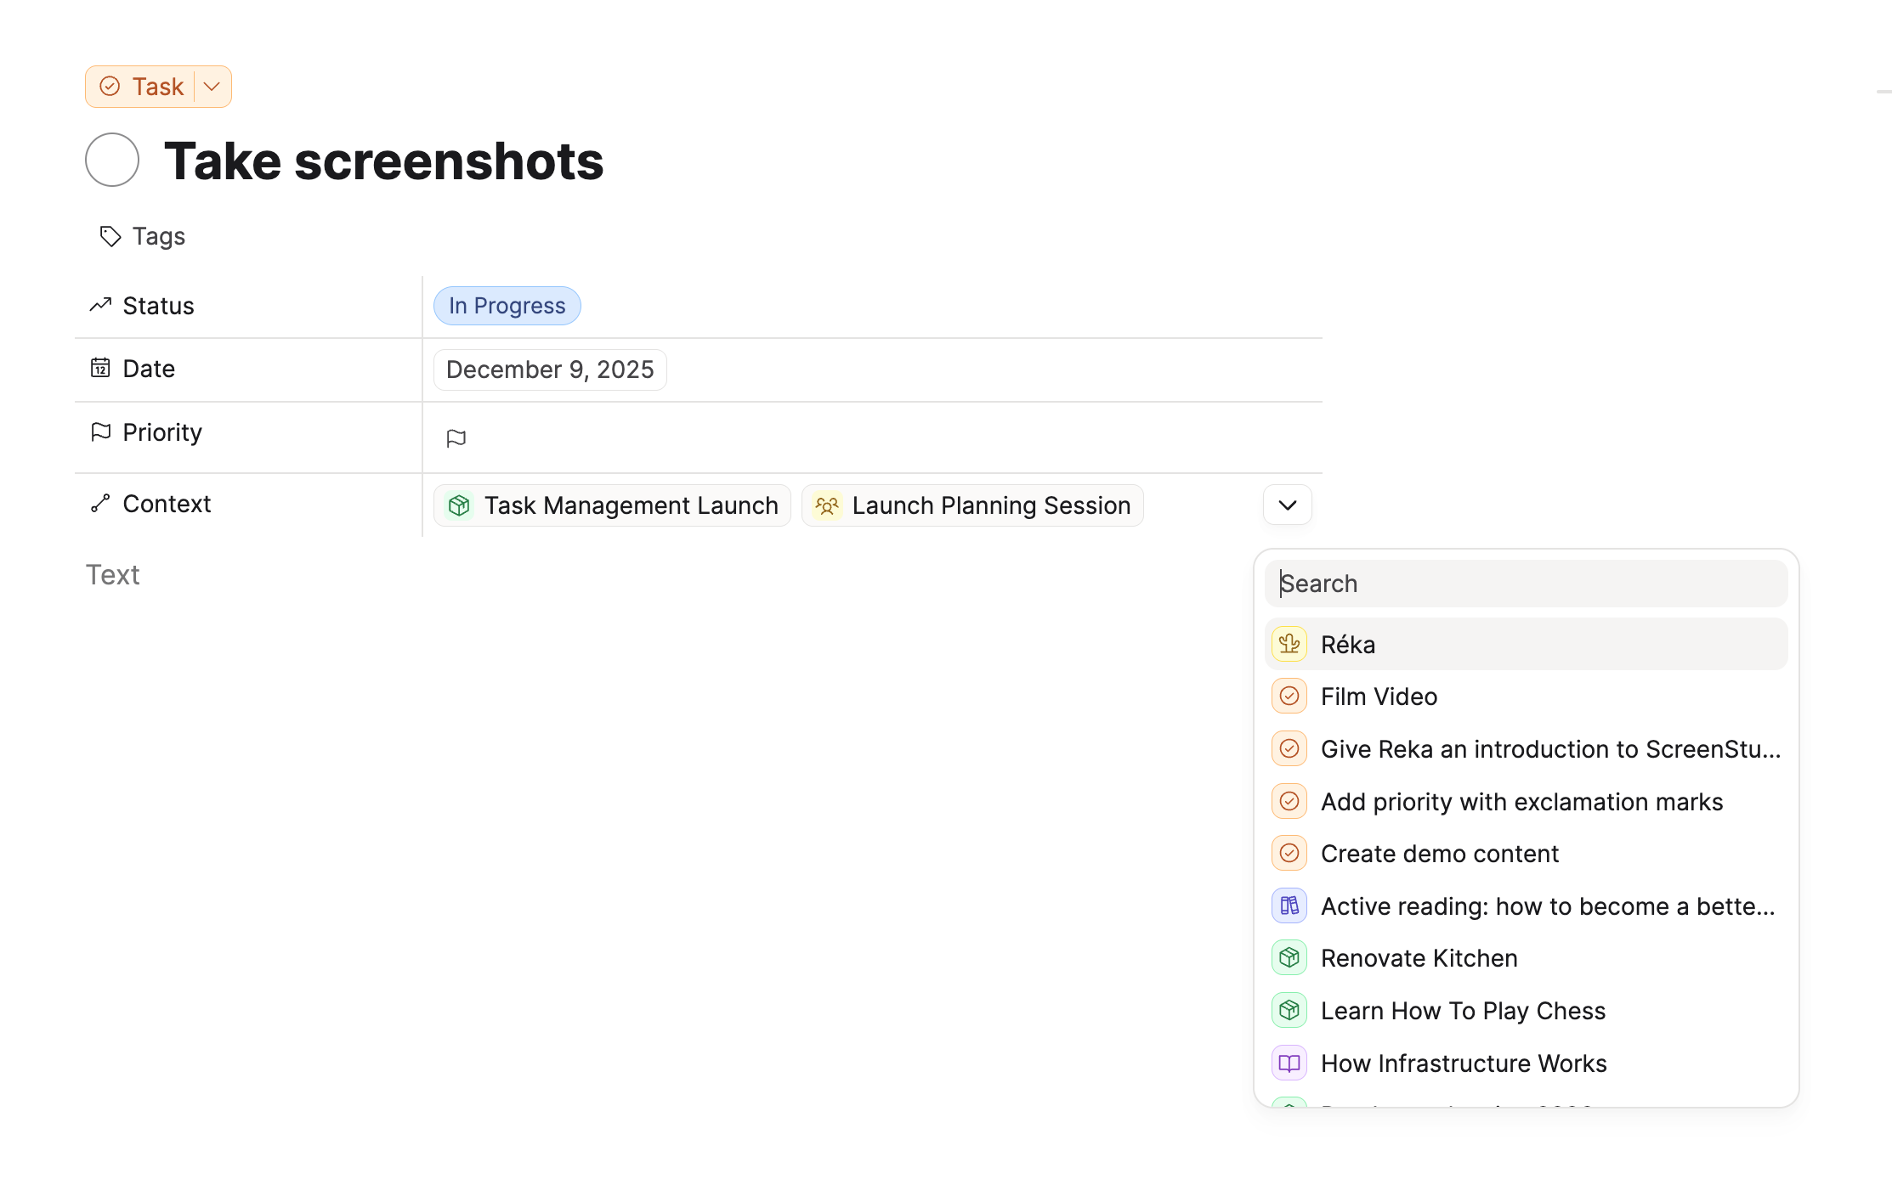This screenshot has width=1892, height=1179.
Task: Click the Task Management Launch cube icon
Action: click(x=459, y=505)
